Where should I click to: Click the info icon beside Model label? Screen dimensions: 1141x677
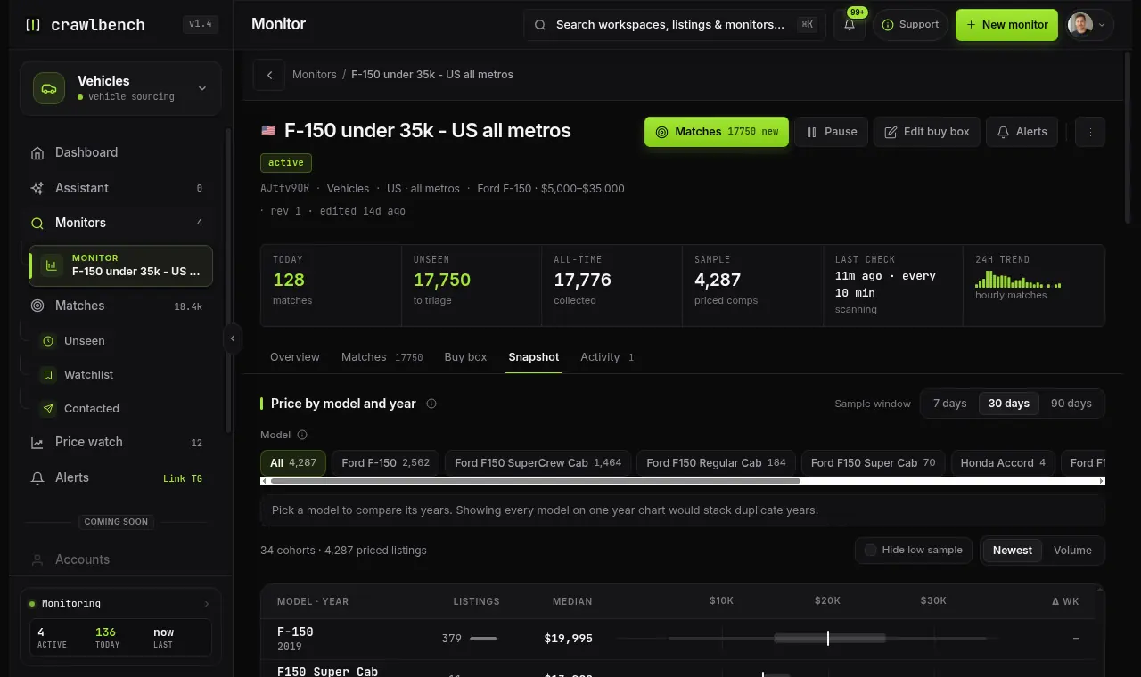301,435
